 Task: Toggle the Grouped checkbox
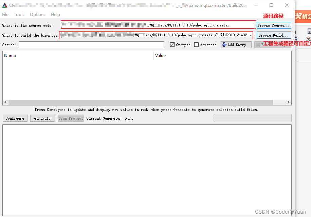pos(172,45)
